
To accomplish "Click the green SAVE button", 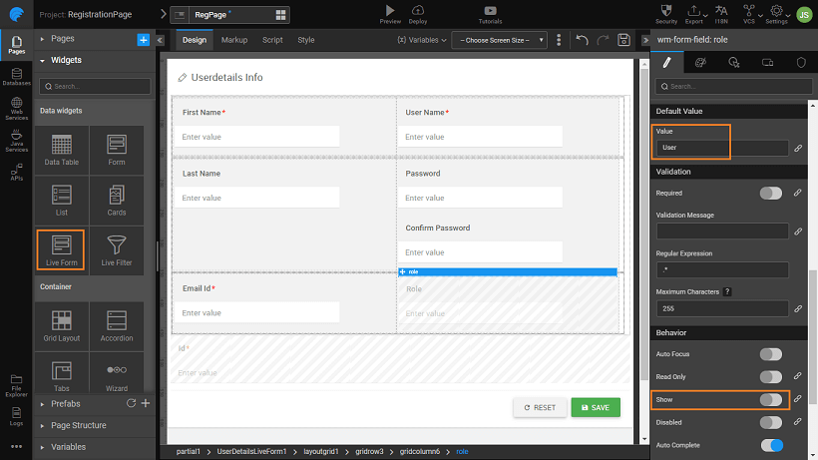I will tap(595, 407).
